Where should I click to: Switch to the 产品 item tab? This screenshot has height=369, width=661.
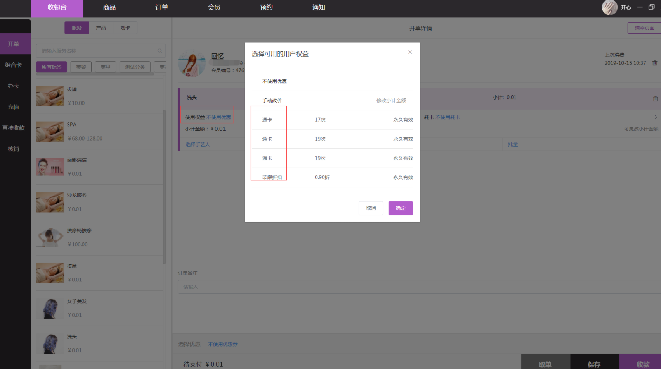[x=101, y=28]
